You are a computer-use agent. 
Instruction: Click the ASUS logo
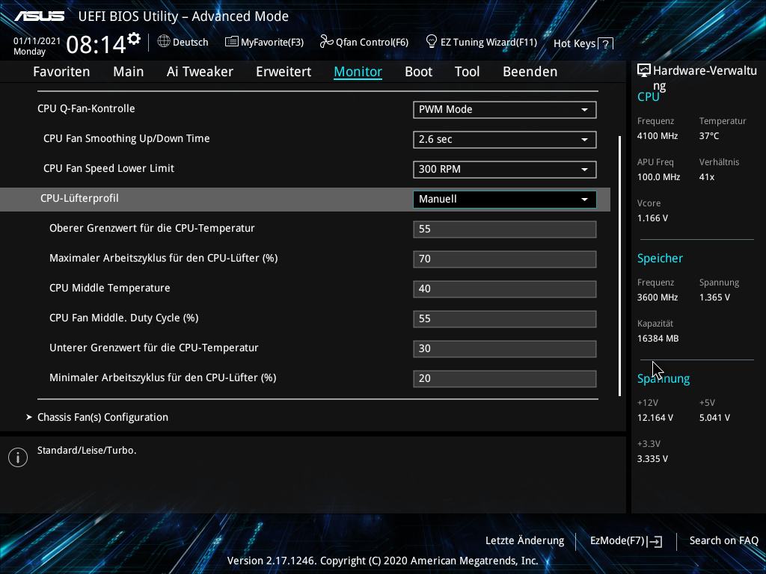pos(39,16)
